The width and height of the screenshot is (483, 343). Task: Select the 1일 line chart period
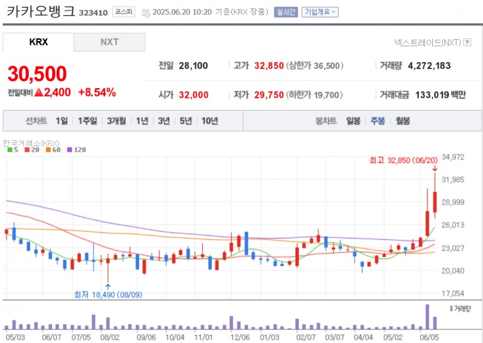point(62,121)
